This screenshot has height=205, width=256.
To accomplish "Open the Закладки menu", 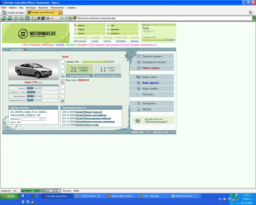I will click(31, 8).
